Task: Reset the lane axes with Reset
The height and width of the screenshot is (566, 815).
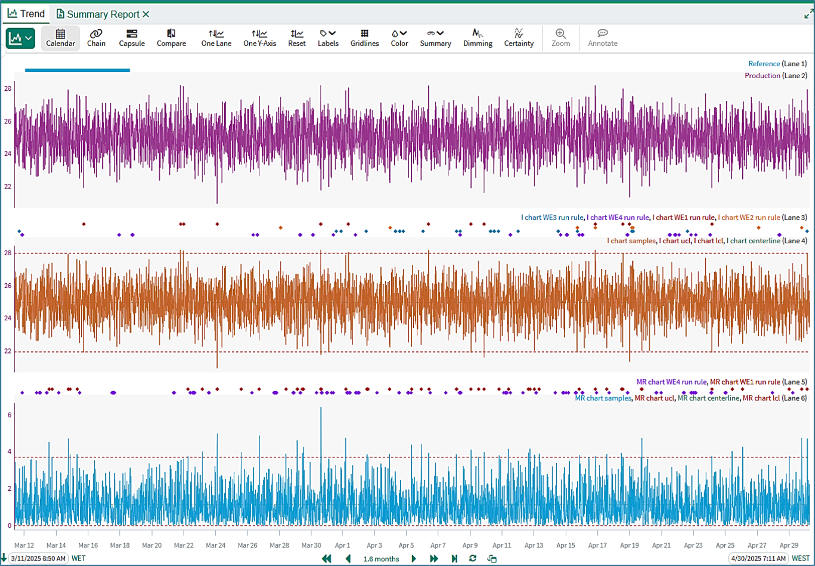Action: 296,38
